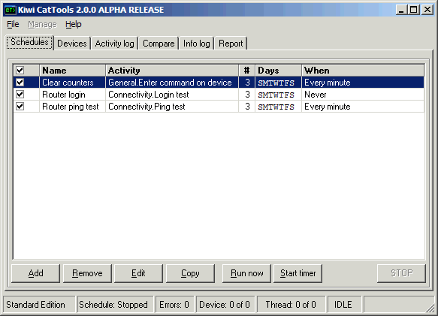Select the Router ping test row
The width and height of the screenshot is (438, 316).
pyautogui.click(x=219, y=107)
